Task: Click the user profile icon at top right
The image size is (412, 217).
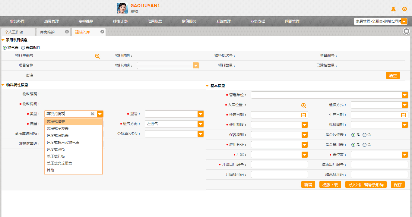Action: 393,9
